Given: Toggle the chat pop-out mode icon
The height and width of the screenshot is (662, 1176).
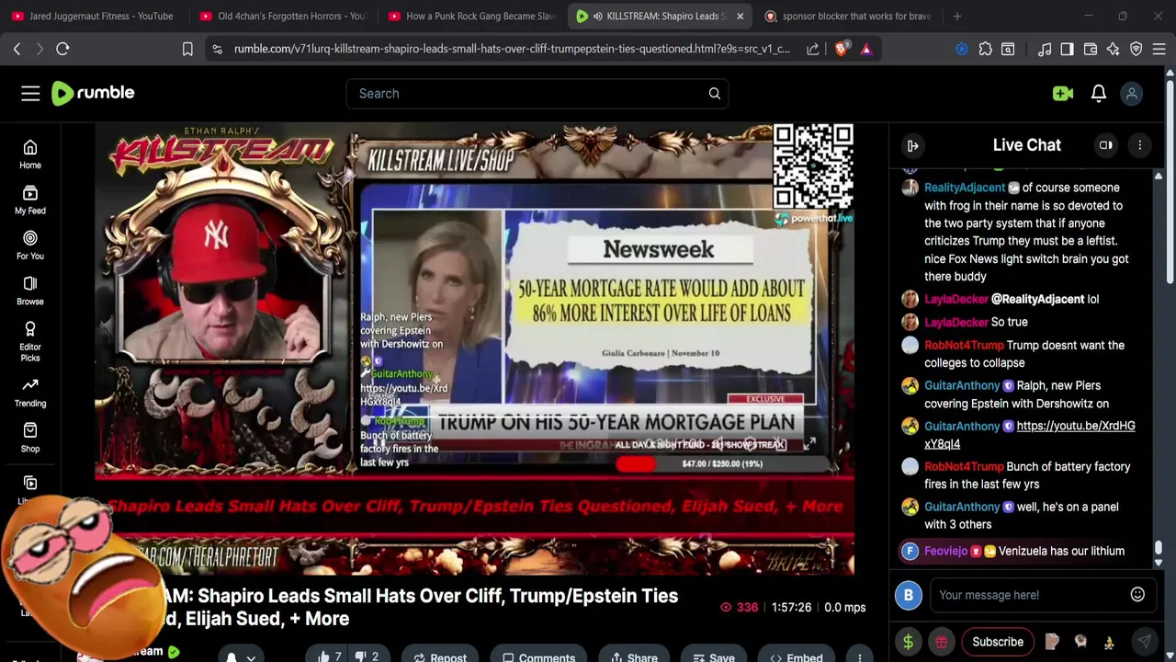Looking at the screenshot, I should [1105, 145].
